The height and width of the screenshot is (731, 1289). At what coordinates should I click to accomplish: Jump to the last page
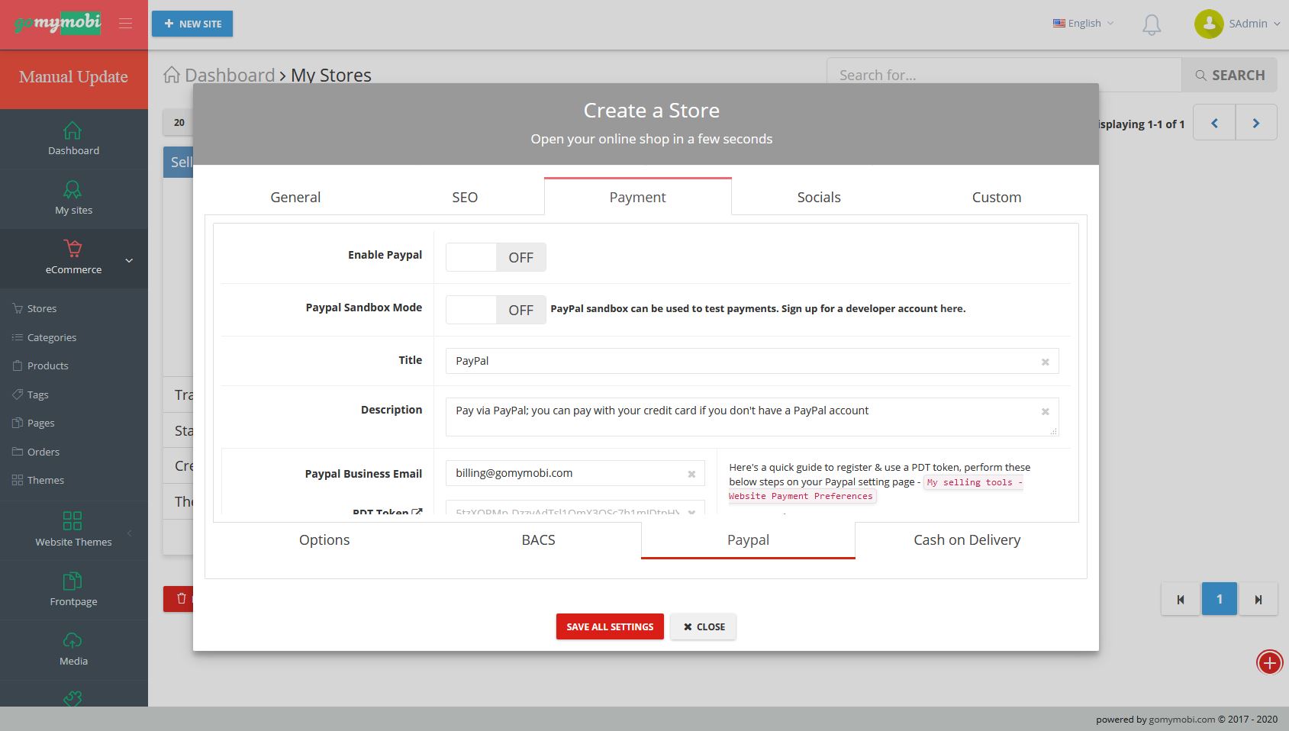1258,599
